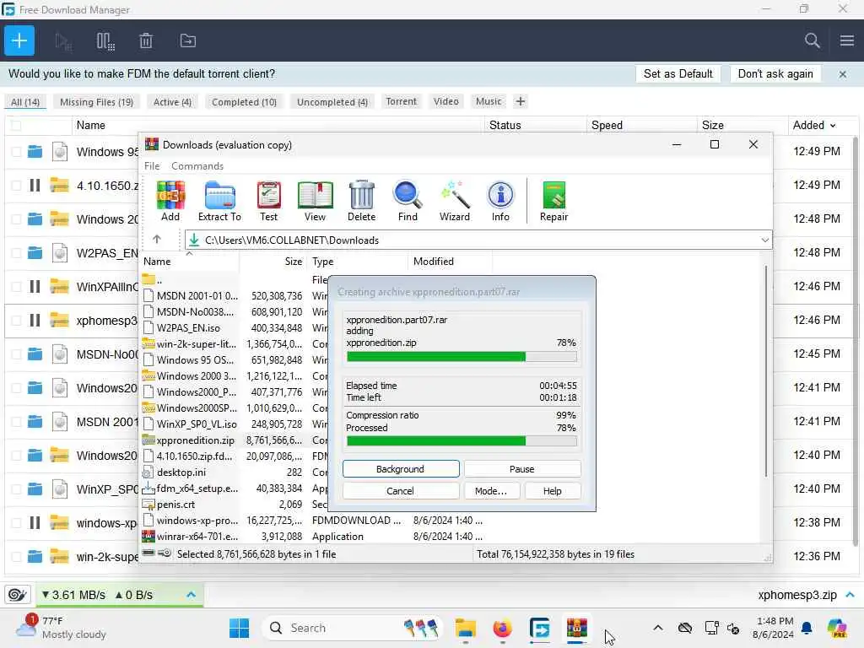This screenshot has width=864, height=648.
Task: Open Firefox from the taskbar
Action: 502,628
